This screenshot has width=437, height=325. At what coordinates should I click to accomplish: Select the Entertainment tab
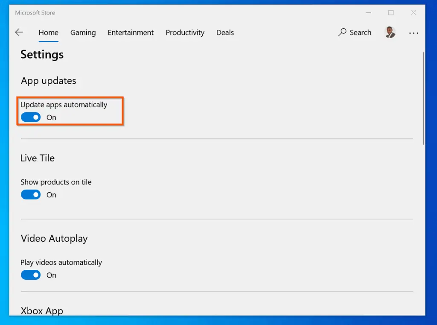(x=131, y=32)
